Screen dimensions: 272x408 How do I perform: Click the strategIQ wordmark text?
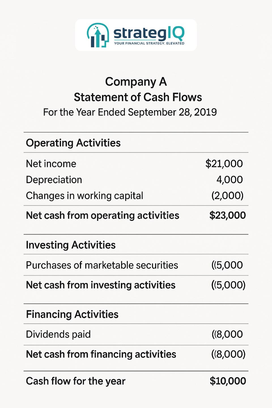[x=149, y=33]
